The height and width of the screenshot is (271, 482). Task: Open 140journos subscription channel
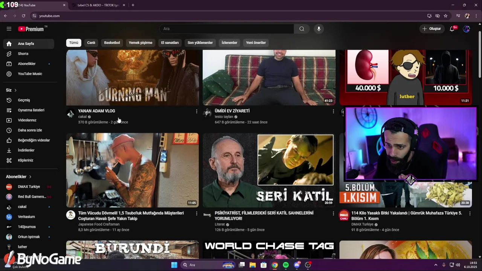pos(29,227)
